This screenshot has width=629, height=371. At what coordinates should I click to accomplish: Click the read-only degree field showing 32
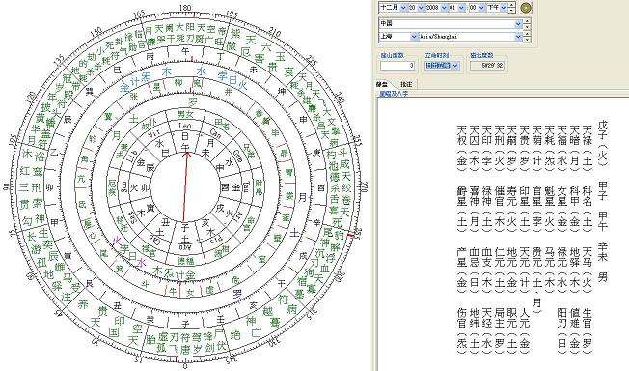pyautogui.click(x=487, y=65)
